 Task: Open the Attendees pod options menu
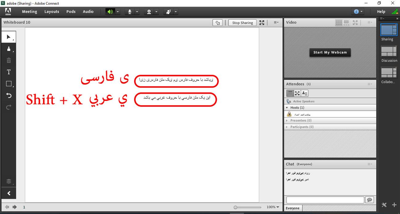(x=370, y=84)
